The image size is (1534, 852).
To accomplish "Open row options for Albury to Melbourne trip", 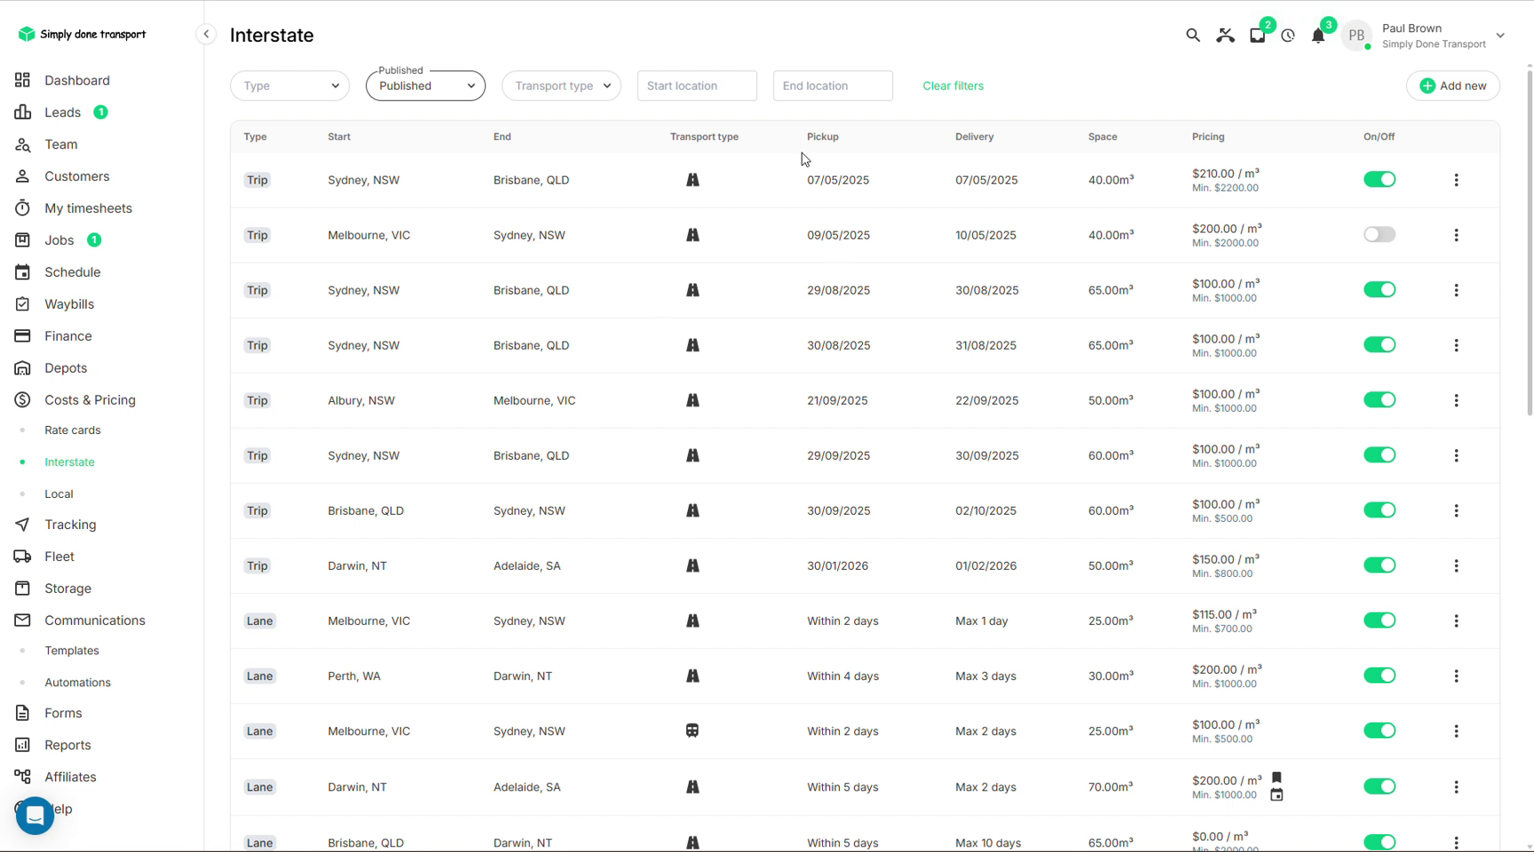I will [x=1456, y=400].
